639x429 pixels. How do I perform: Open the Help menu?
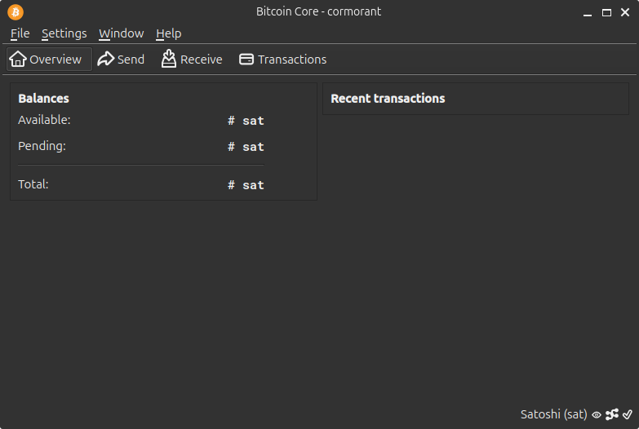[x=169, y=33]
